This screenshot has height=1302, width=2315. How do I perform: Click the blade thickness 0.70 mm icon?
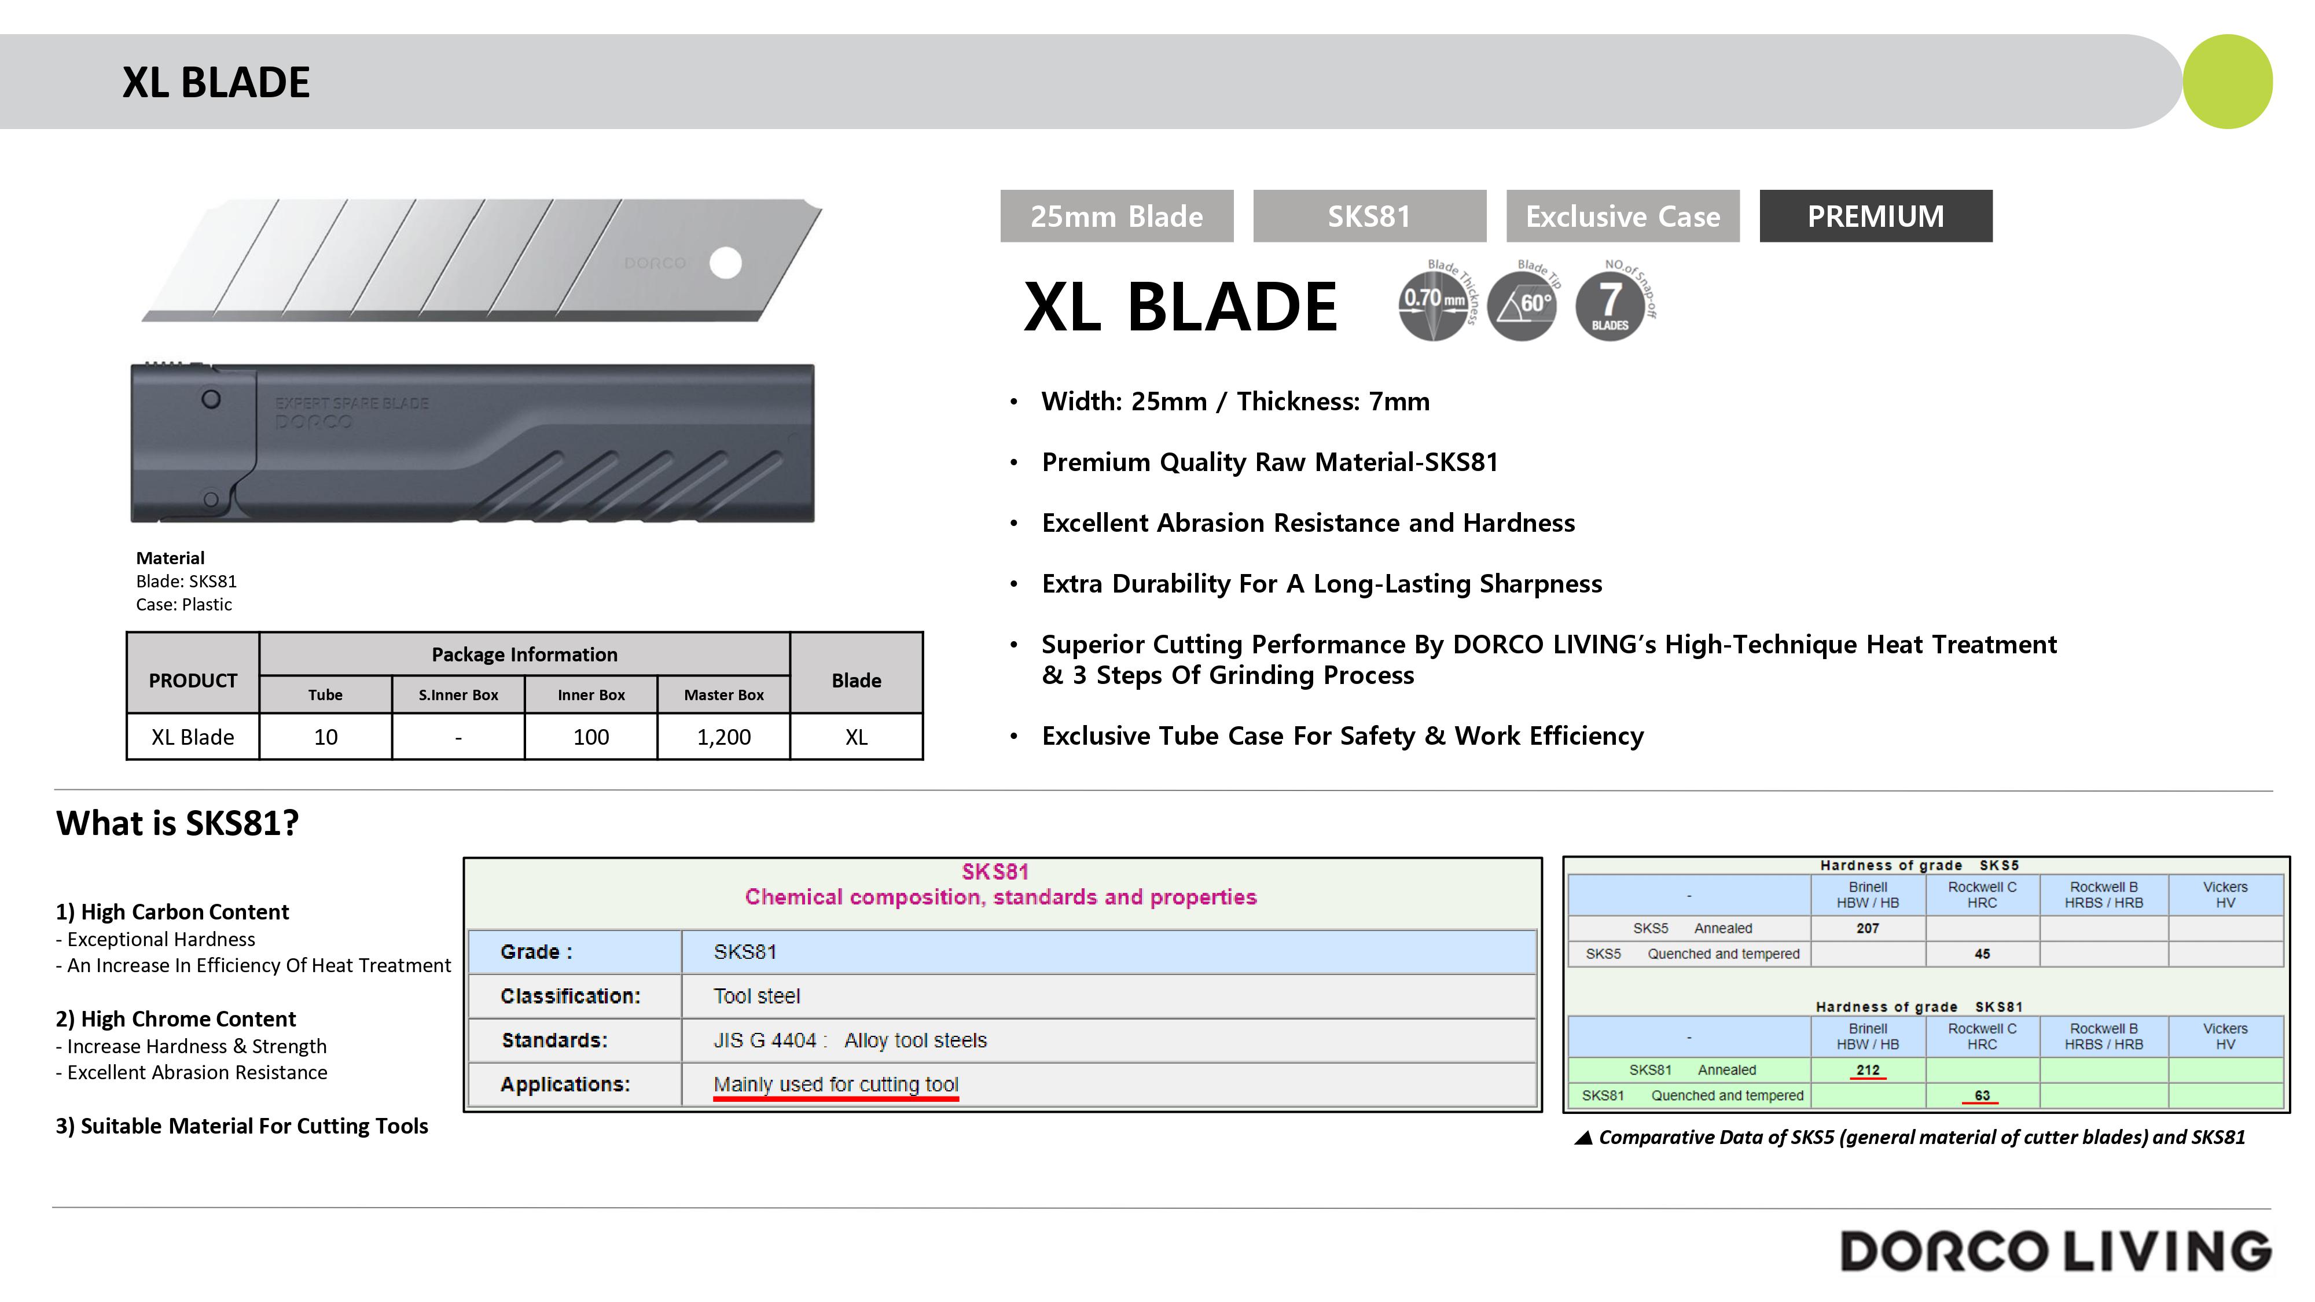pos(1432,306)
